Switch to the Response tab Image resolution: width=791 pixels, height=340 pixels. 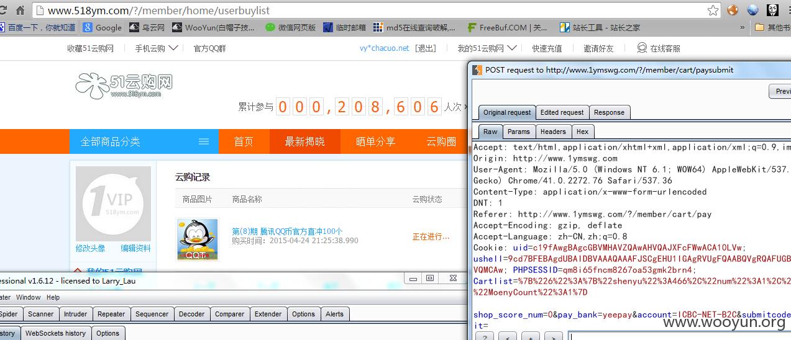(x=609, y=112)
